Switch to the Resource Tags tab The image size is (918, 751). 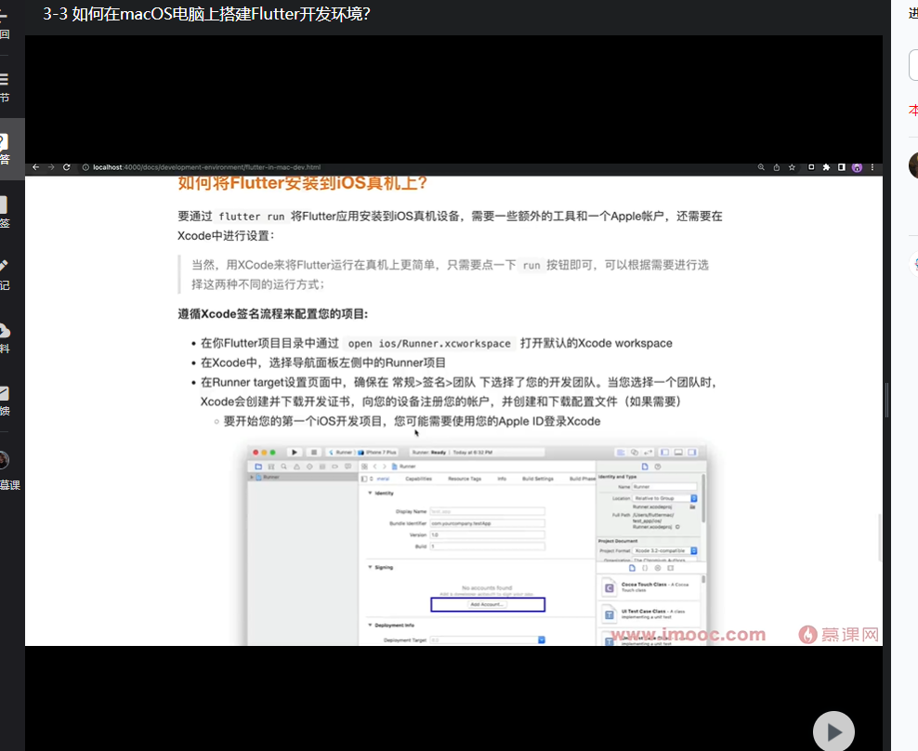(465, 479)
